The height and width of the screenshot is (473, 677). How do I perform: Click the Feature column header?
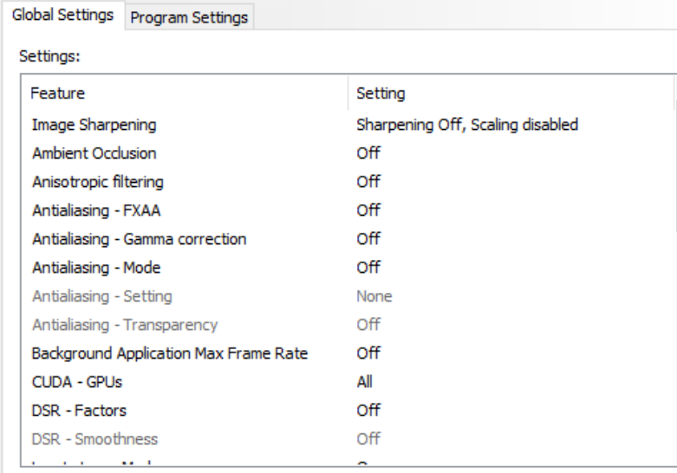[185, 94]
